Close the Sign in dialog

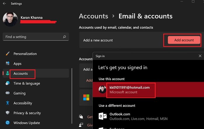click(x=200, y=56)
